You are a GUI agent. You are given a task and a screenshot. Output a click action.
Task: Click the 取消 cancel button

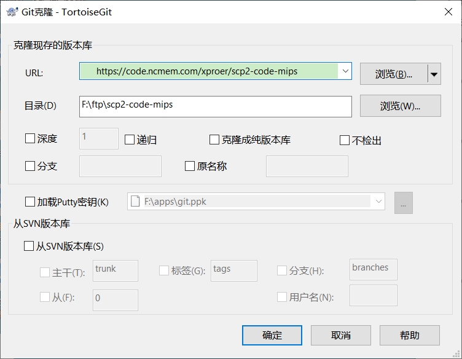coord(340,335)
